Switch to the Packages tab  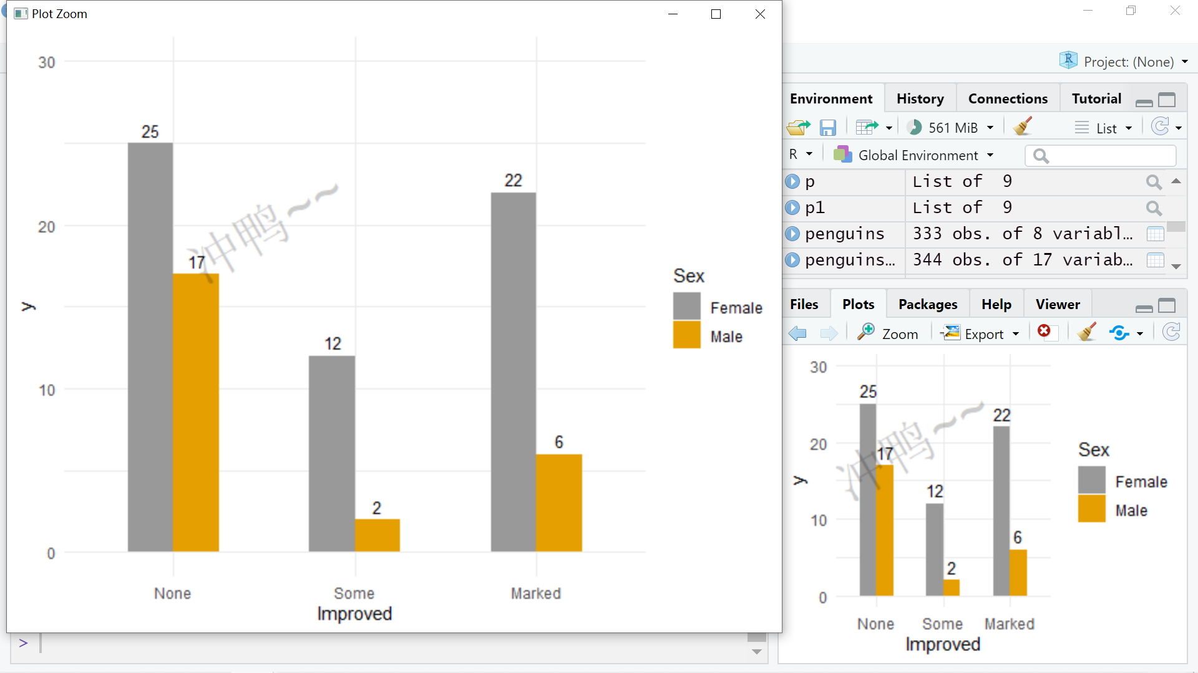tap(927, 304)
